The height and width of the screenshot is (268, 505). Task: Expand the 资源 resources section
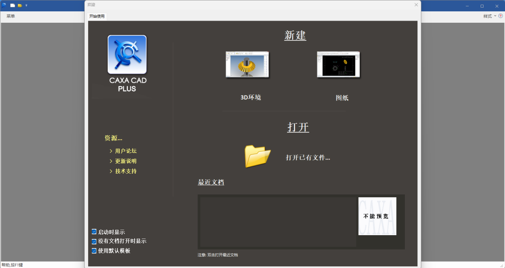pyautogui.click(x=113, y=138)
